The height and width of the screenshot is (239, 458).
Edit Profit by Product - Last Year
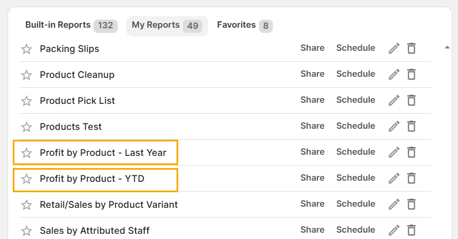pyautogui.click(x=394, y=152)
